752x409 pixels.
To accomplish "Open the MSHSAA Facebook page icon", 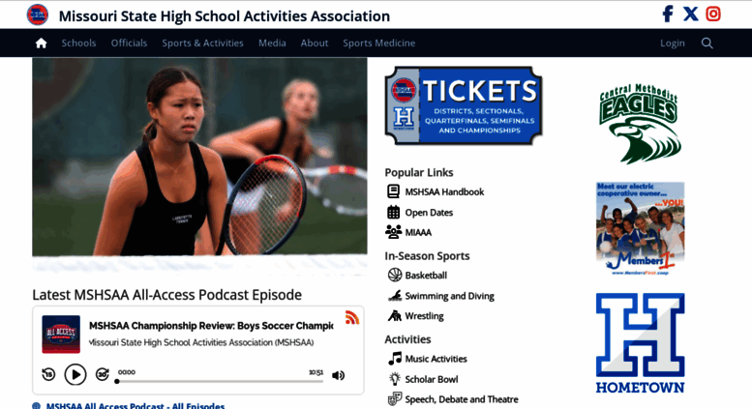I will 668,14.
